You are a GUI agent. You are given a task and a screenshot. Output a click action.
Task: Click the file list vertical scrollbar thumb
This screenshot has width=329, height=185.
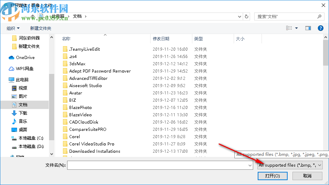[326, 53]
